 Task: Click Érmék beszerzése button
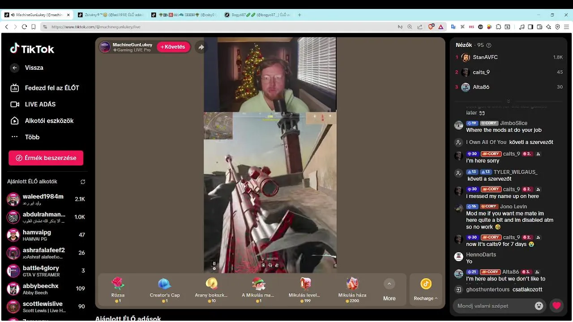[x=46, y=158]
